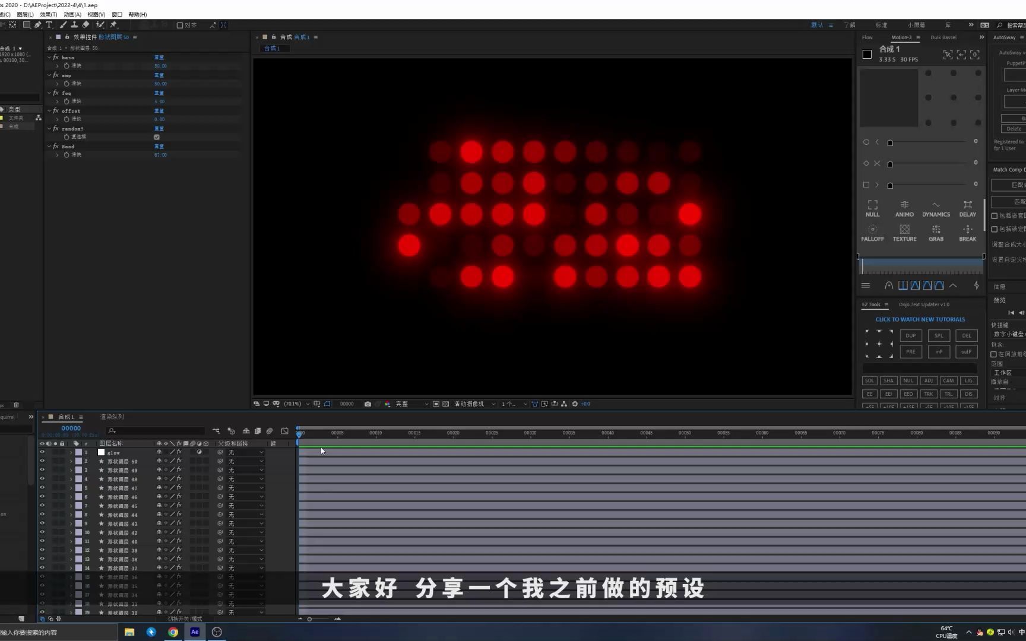
Task: Hide the glow layer with its eye toggle
Action: click(x=42, y=452)
